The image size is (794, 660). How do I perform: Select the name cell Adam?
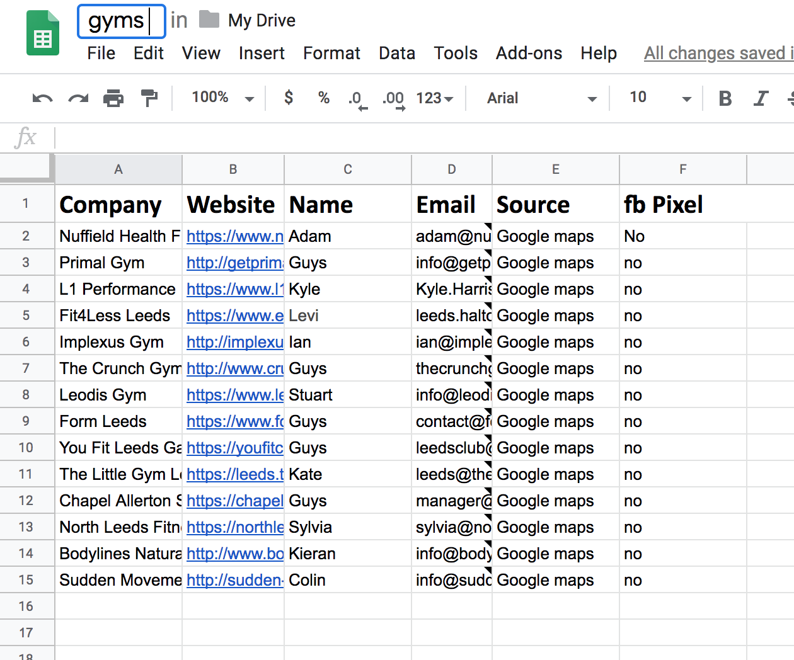(348, 236)
